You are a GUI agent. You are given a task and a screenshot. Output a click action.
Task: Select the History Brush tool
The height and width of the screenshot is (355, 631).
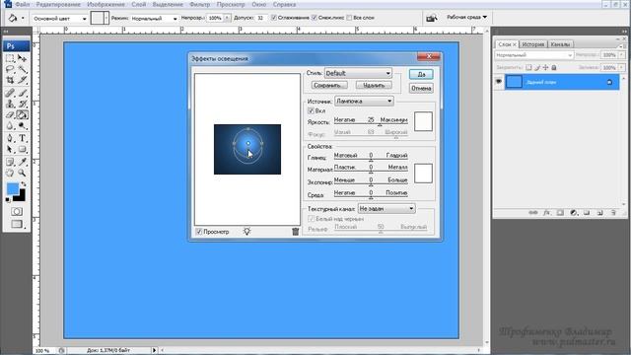(22, 104)
